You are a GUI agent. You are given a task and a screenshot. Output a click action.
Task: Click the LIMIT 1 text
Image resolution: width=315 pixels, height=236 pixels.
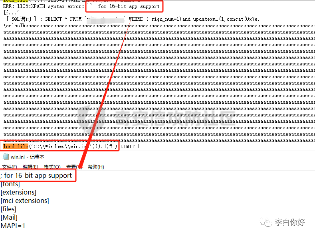pyautogui.click(x=130, y=146)
